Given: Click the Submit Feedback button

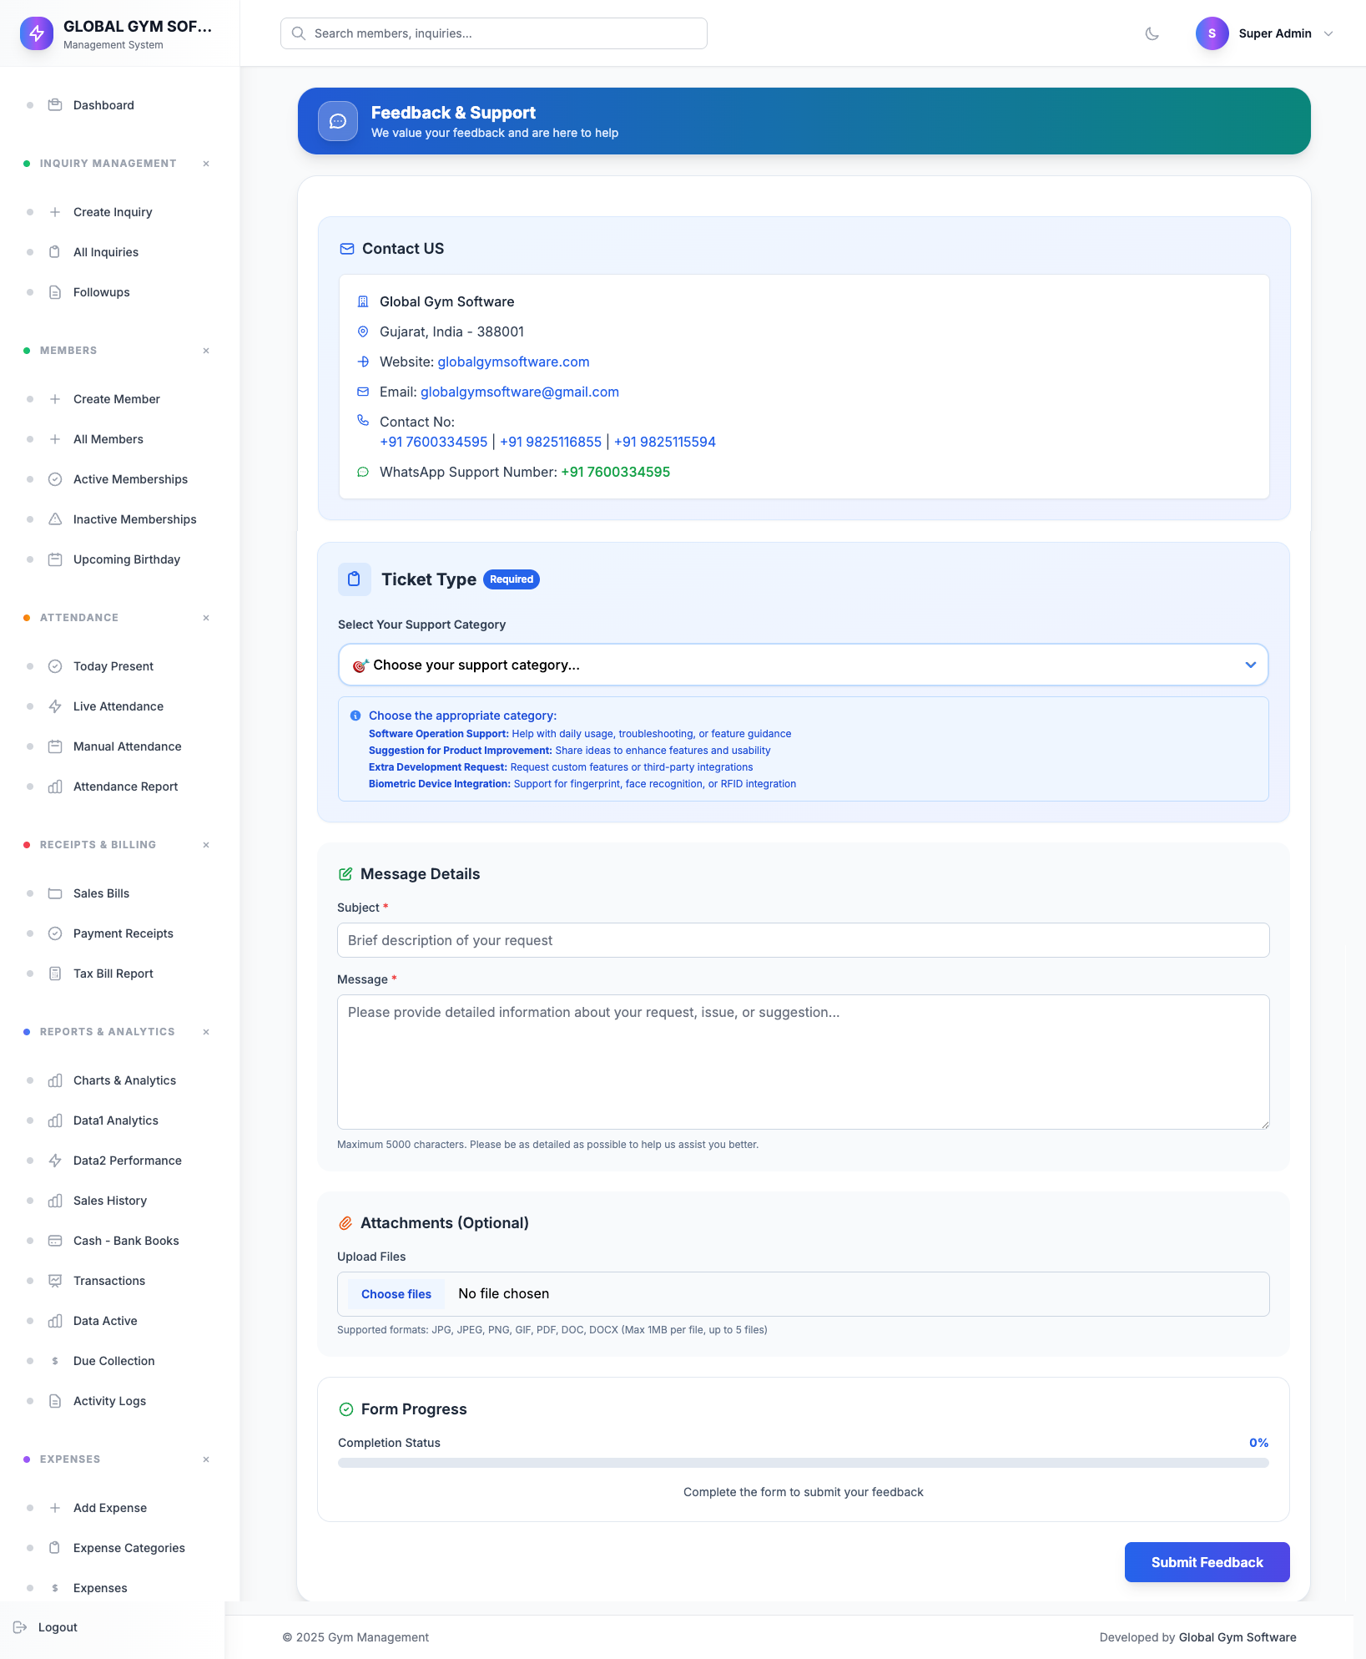Looking at the screenshot, I should click(1207, 1562).
